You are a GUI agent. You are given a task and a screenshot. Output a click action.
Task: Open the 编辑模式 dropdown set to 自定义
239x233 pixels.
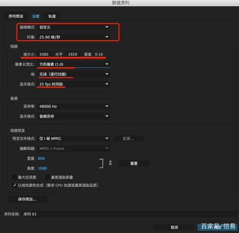pyautogui.click(x=74, y=27)
